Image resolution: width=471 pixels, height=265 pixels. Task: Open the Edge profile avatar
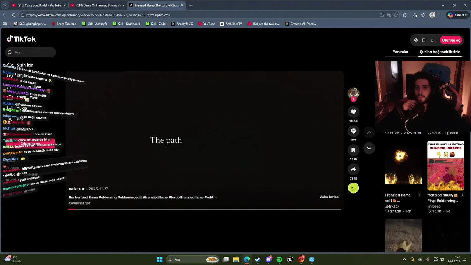point(432,15)
